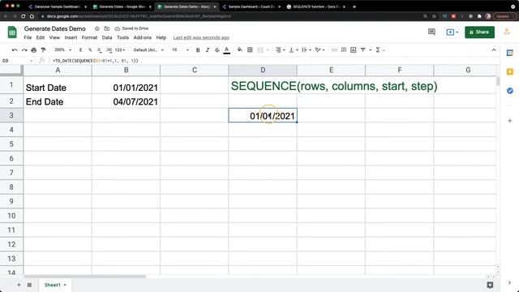Screen dimensions: 519x292
Task: Click the Add sheet plus button
Action: pyautogui.click(x=19, y=285)
